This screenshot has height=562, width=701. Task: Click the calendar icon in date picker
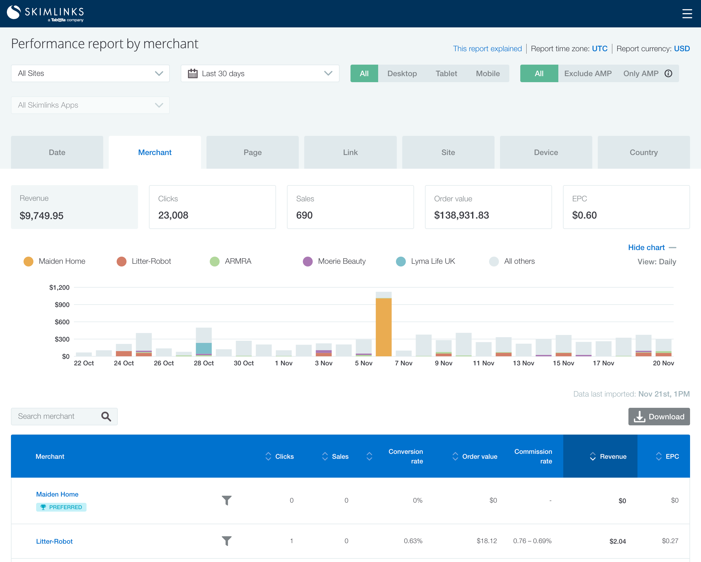pyautogui.click(x=193, y=73)
